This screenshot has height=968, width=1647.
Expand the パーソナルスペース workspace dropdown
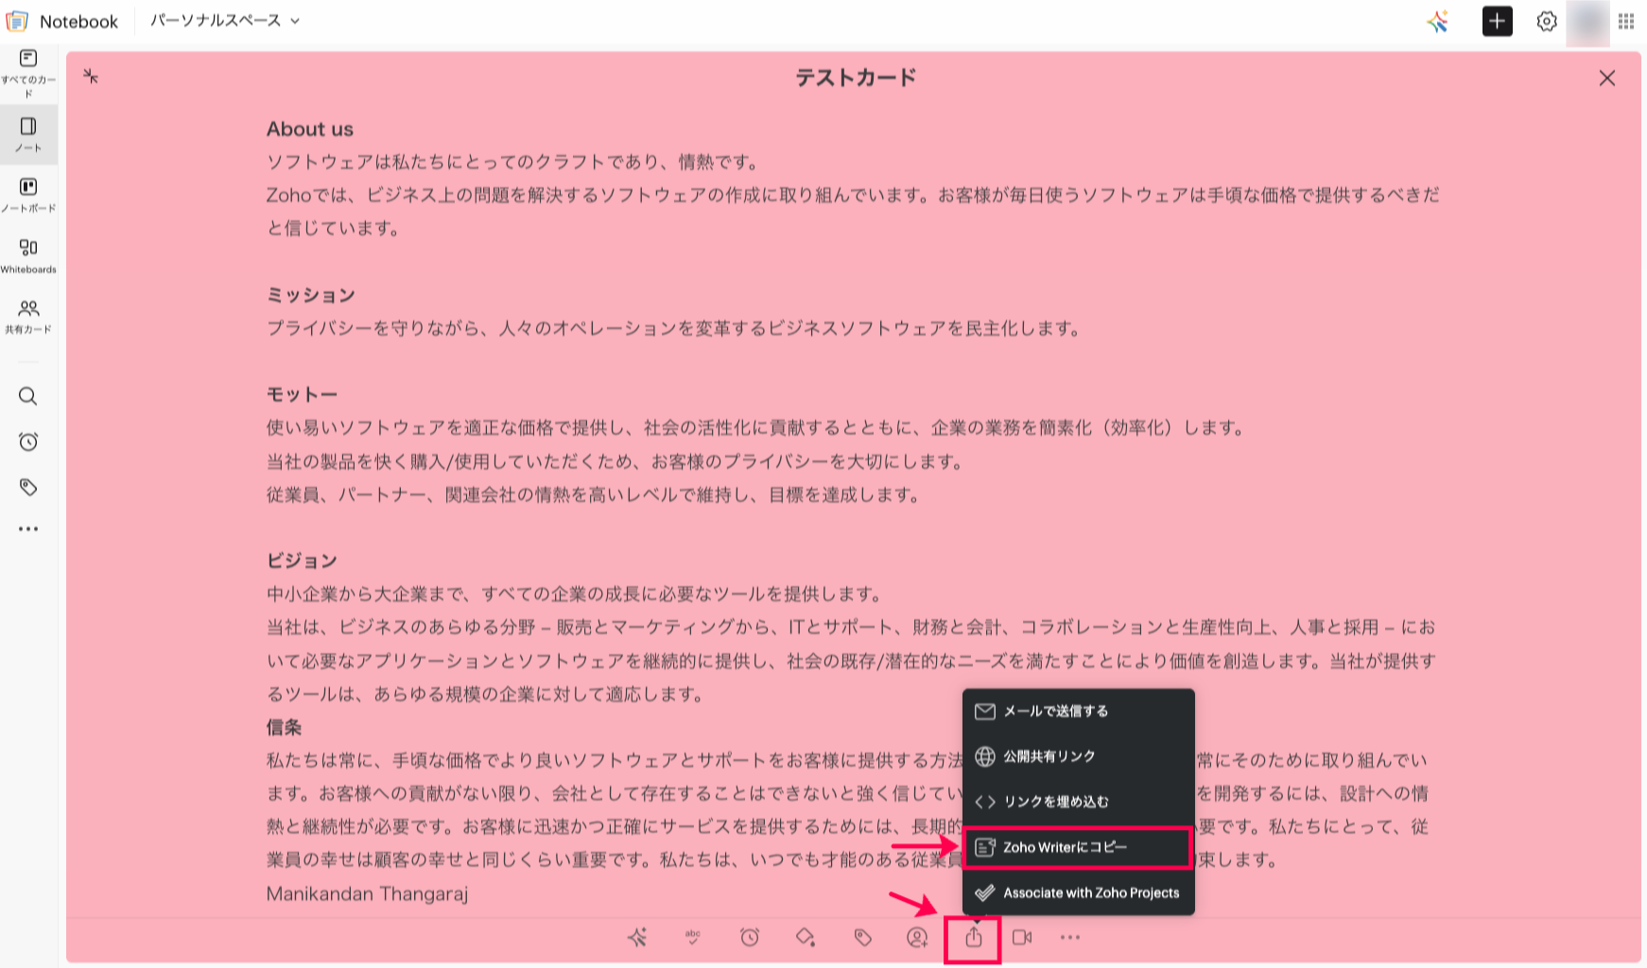tap(225, 21)
